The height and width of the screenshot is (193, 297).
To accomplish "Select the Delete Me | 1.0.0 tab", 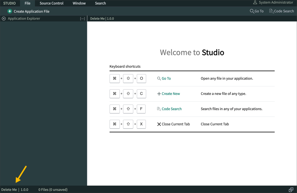I will 103,18.
